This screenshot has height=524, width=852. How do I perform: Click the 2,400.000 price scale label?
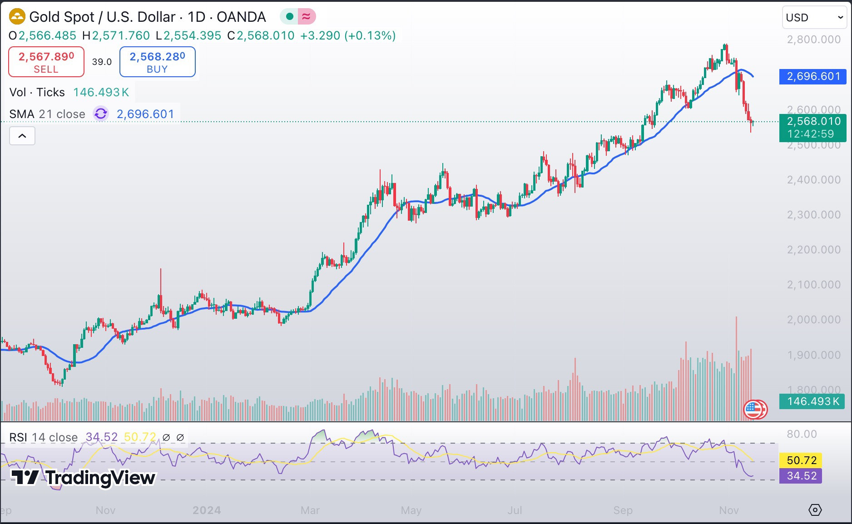[x=814, y=180]
